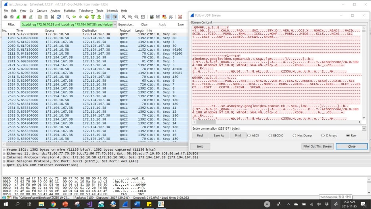Expand Ethernet II details
371x209 pixels.
(4, 153)
